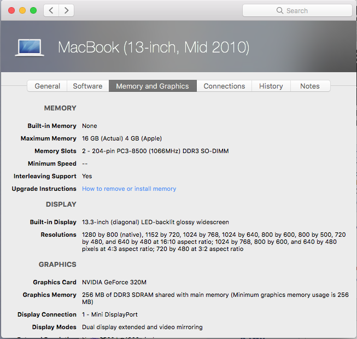The width and height of the screenshot is (357, 339).
Task: Click the DISPLAY section heading
Action: coord(61,204)
